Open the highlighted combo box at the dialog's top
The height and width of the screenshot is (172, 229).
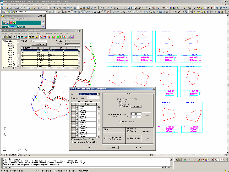[x=89, y=94]
